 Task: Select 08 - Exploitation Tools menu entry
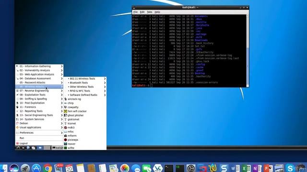[x=39, y=95]
